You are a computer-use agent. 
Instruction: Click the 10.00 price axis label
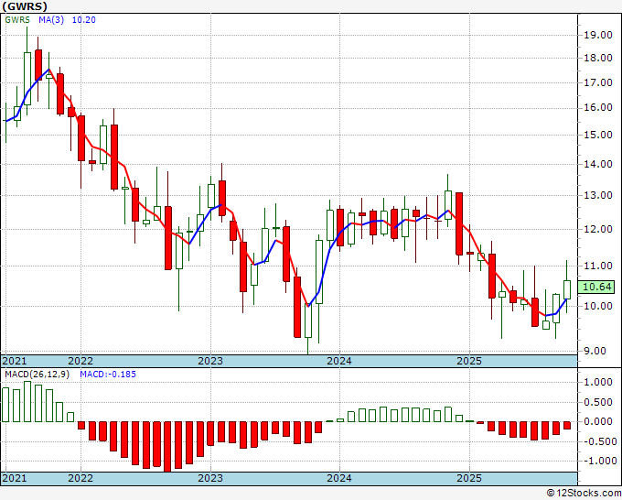click(x=598, y=306)
